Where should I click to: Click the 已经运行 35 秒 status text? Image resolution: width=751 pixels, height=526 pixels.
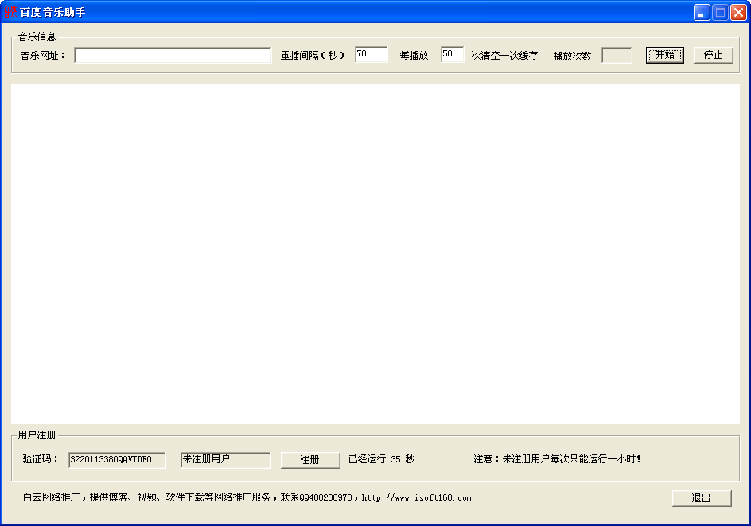click(x=381, y=459)
